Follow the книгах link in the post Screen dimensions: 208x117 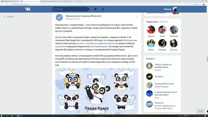[81, 43]
